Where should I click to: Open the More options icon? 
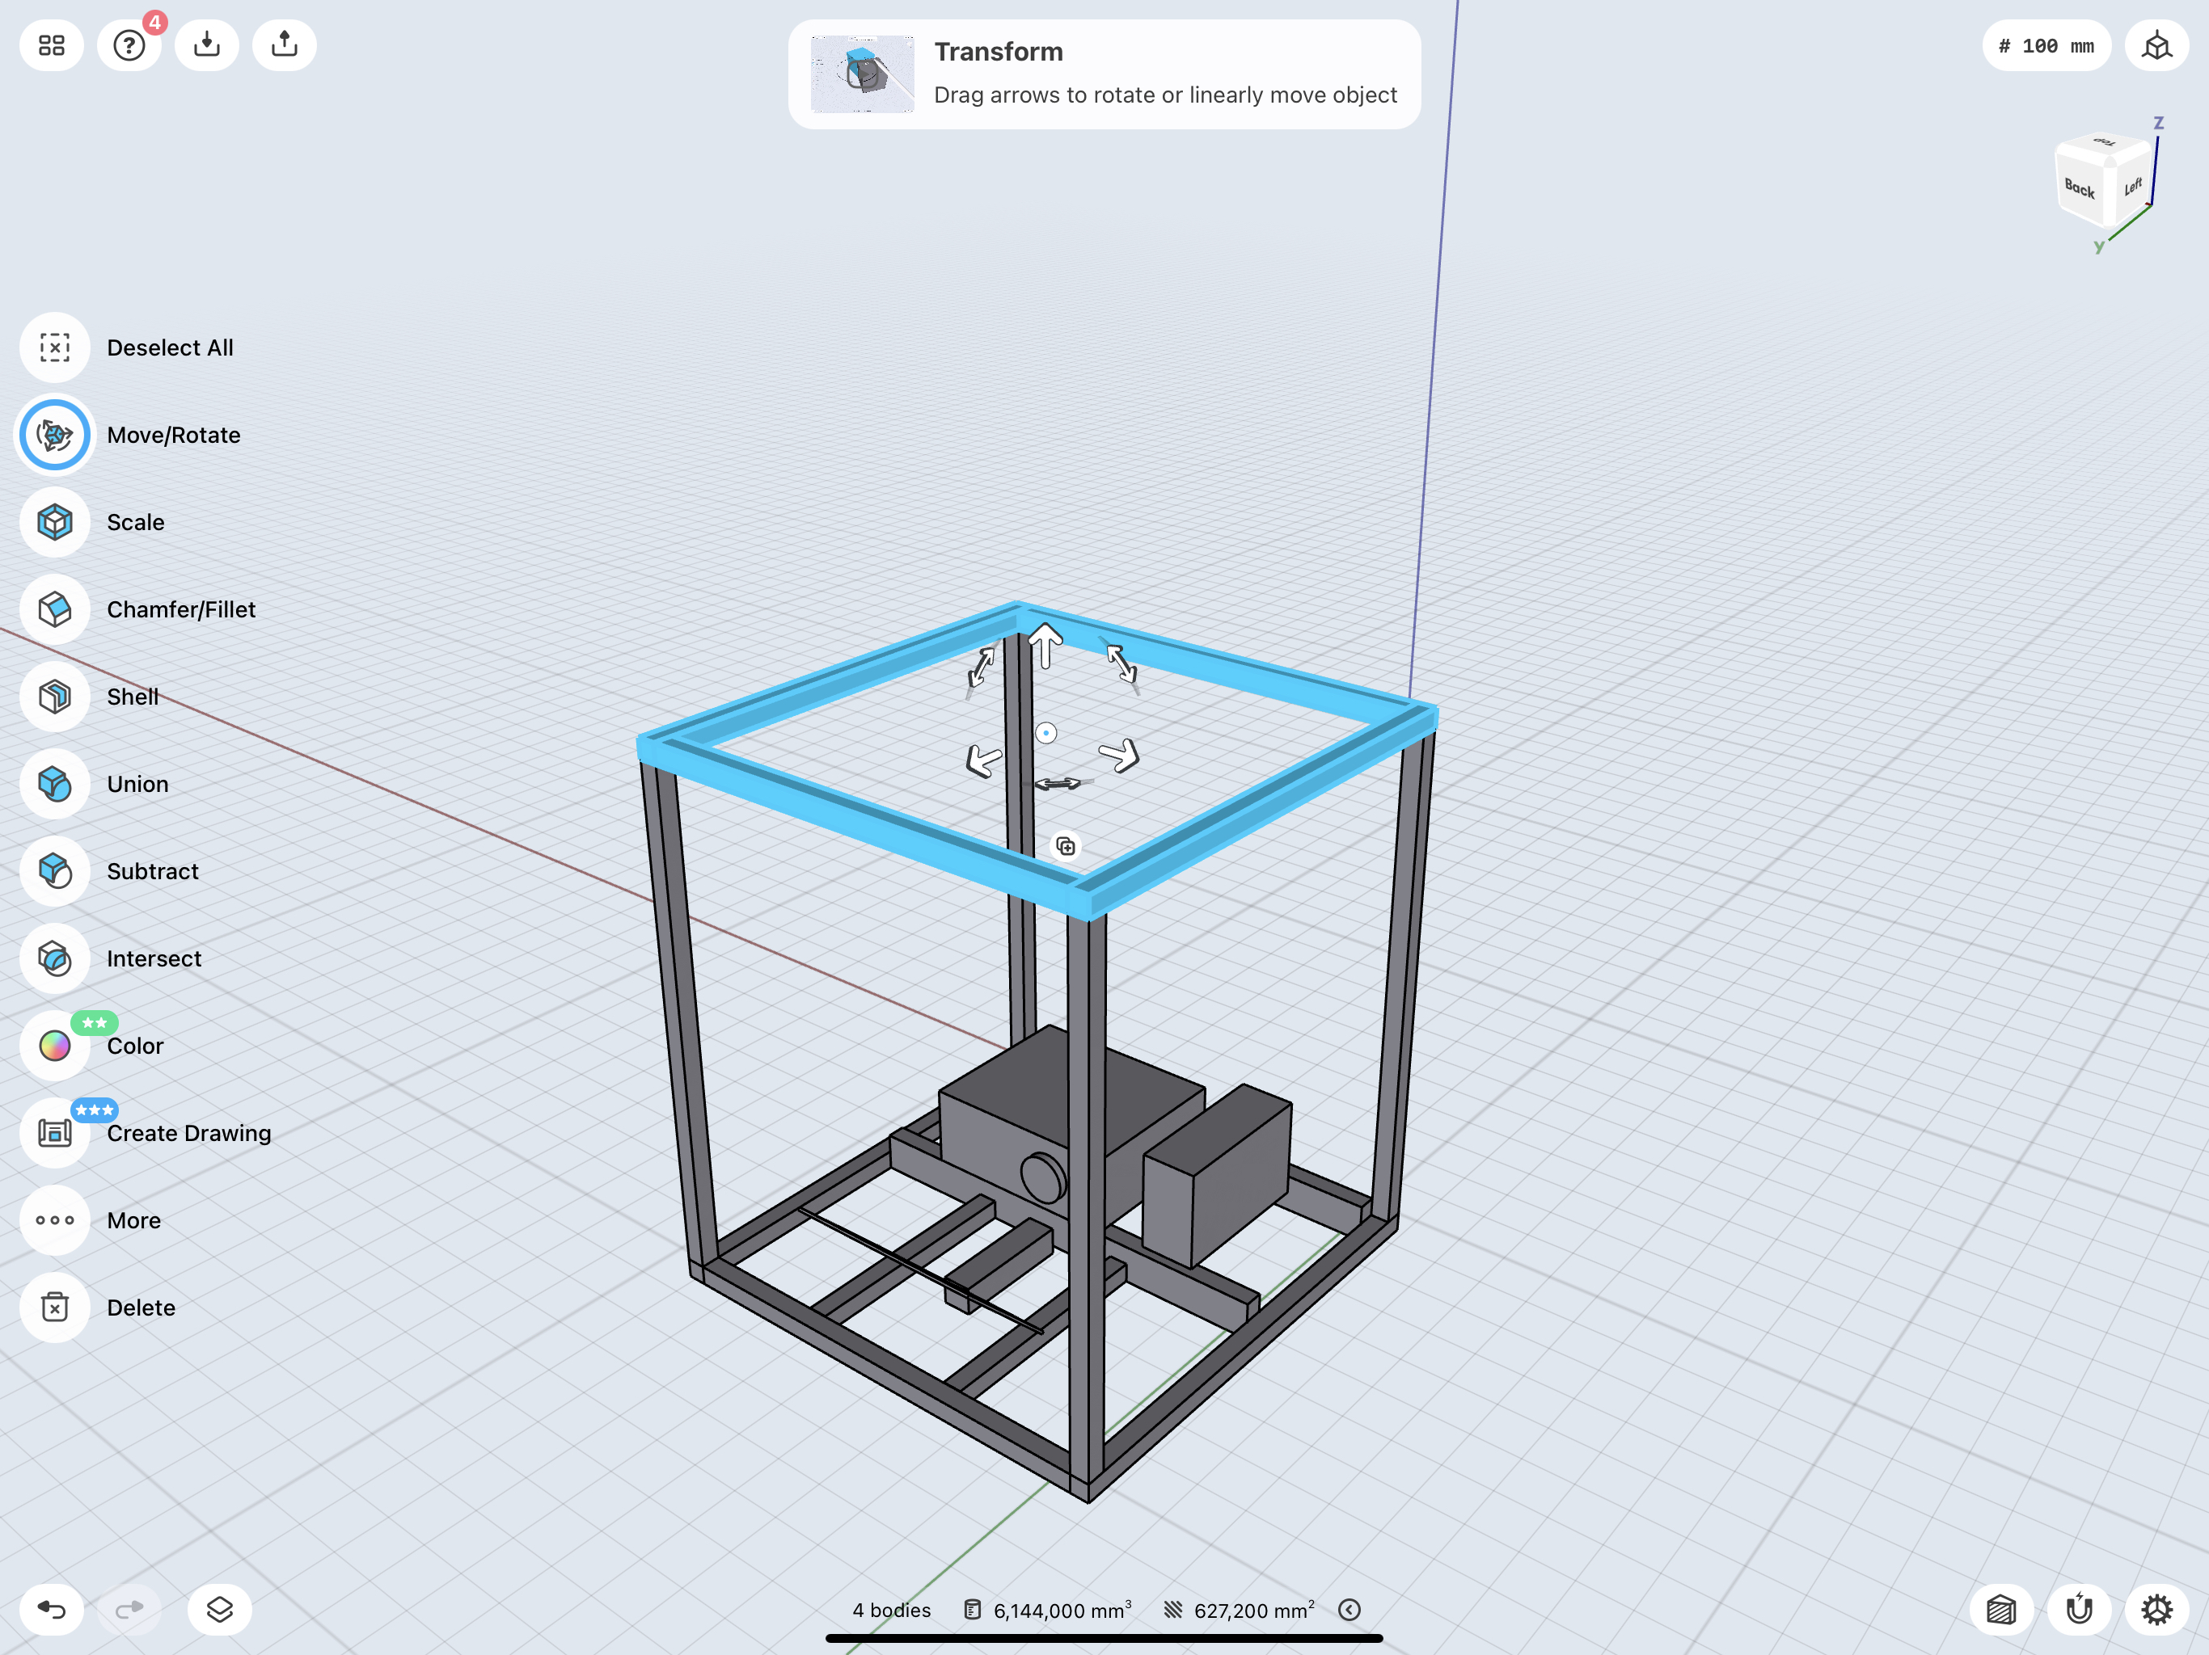click(55, 1221)
